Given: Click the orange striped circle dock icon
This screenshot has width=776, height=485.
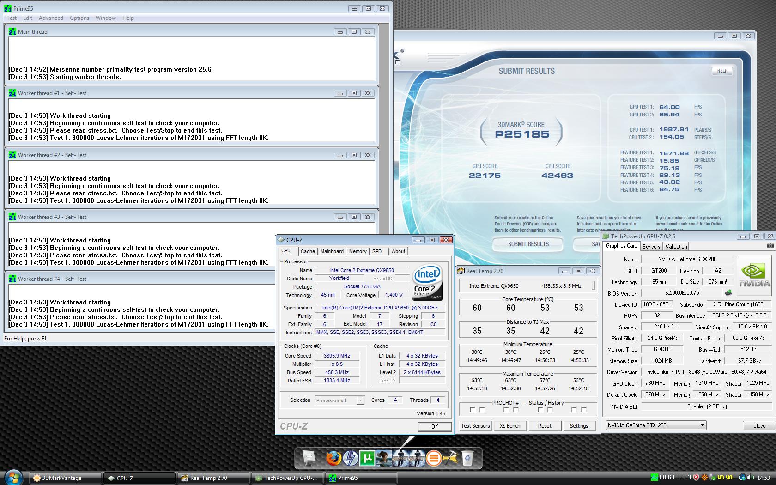Looking at the screenshot, I should [x=433, y=458].
